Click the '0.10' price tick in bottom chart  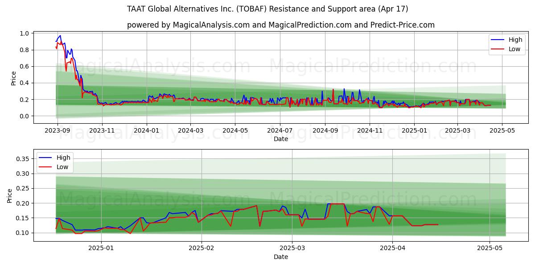pyautogui.click(x=23, y=233)
